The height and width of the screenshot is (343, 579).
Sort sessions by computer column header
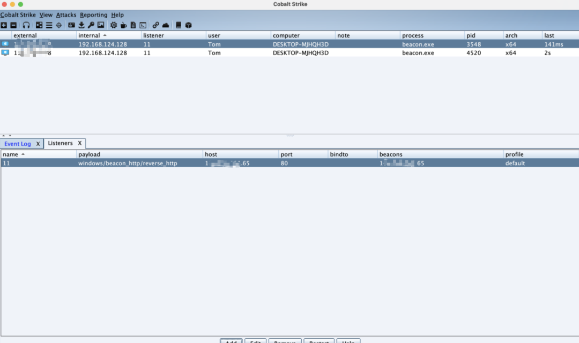tap(303, 35)
